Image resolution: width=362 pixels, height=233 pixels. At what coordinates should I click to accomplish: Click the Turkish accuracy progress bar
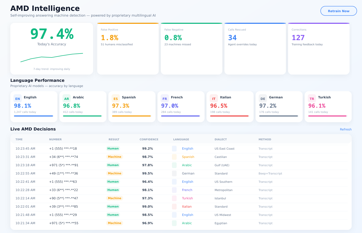pos(328,116)
